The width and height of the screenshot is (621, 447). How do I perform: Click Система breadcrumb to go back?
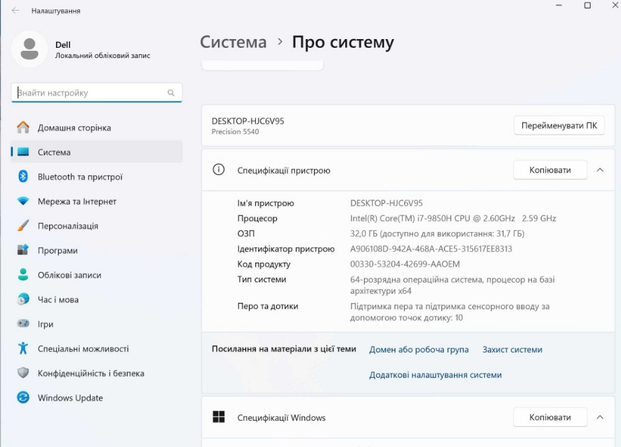tap(233, 42)
